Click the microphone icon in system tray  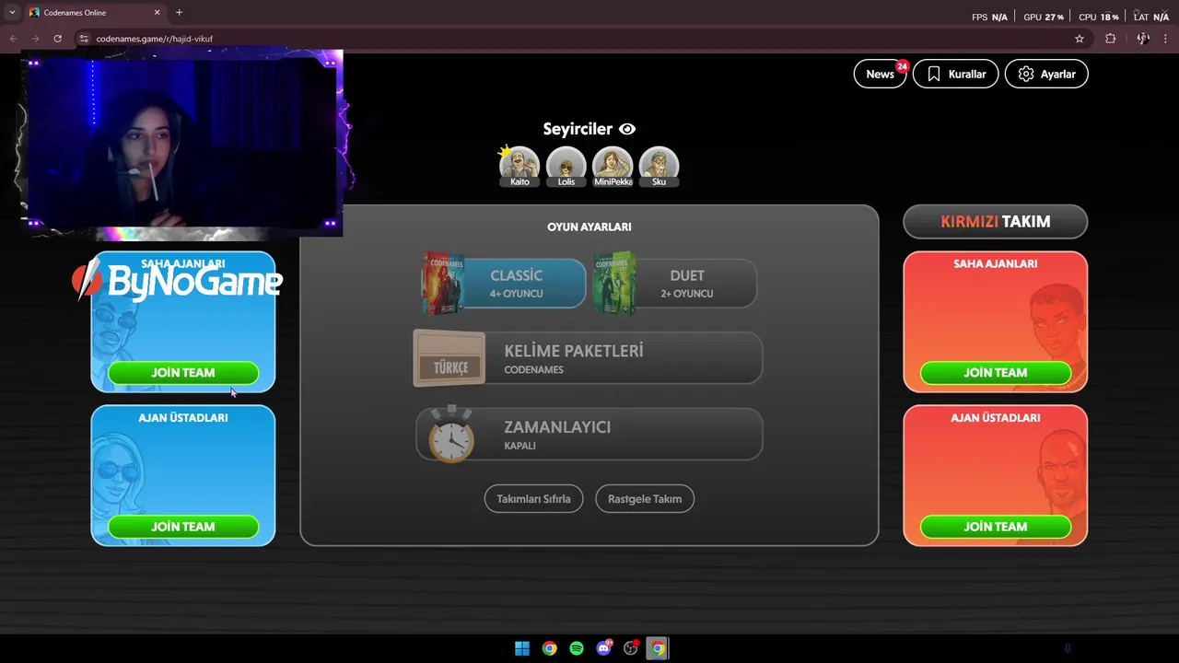point(1068,648)
